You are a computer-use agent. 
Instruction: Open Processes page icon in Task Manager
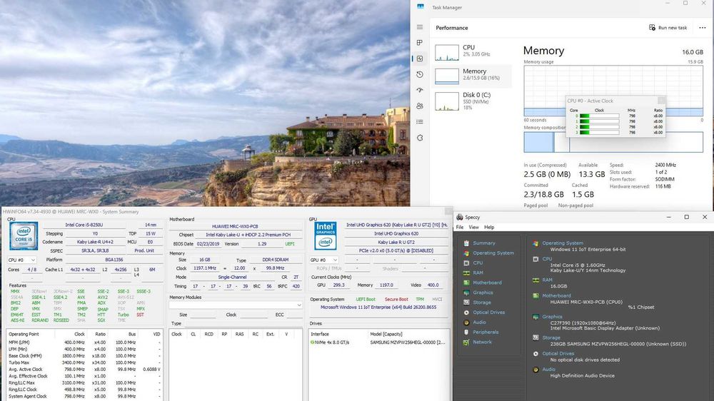click(x=420, y=43)
